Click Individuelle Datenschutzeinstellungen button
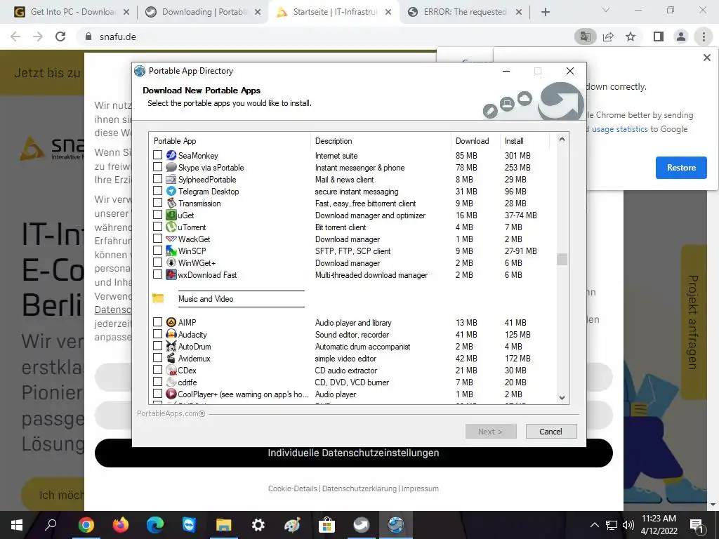The height and width of the screenshot is (539, 719). 353,453
